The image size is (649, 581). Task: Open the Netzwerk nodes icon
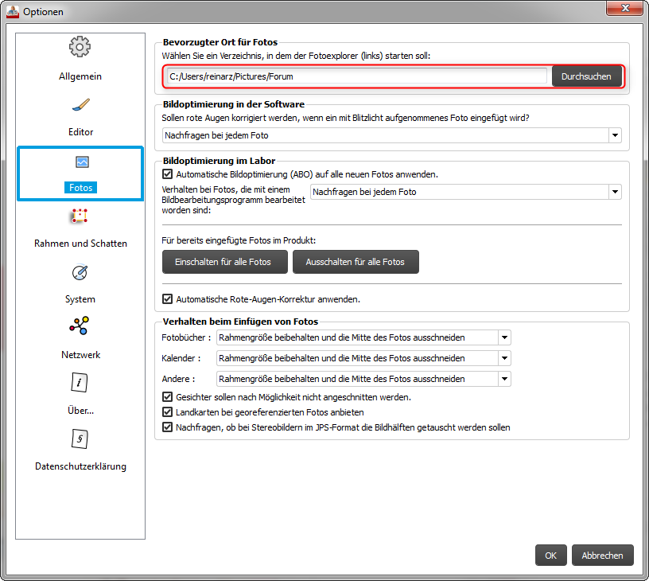pos(80,326)
